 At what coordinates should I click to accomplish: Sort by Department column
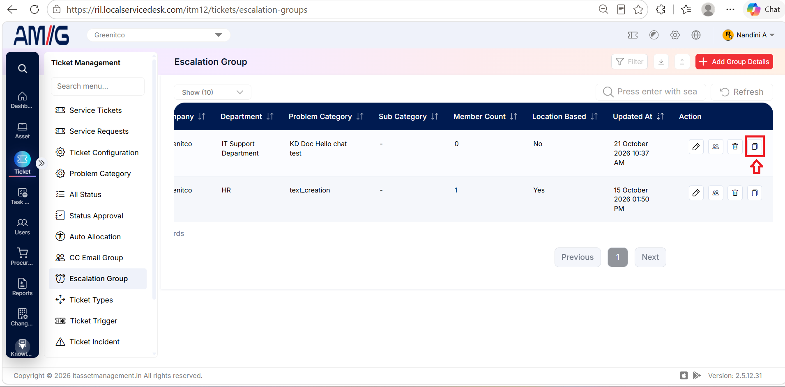[x=270, y=117]
